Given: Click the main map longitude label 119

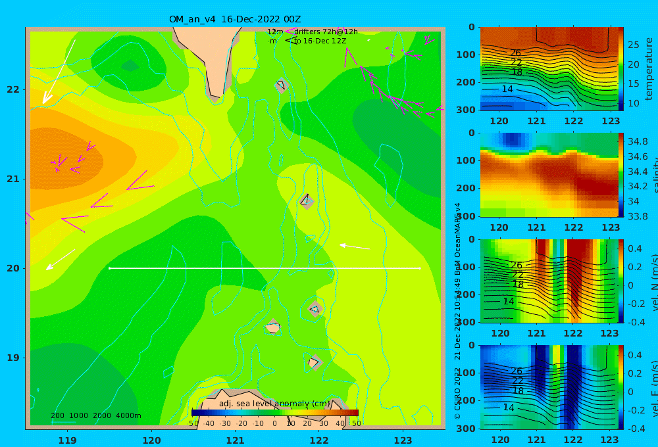Looking at the screenshot, I should coord(67,440).
